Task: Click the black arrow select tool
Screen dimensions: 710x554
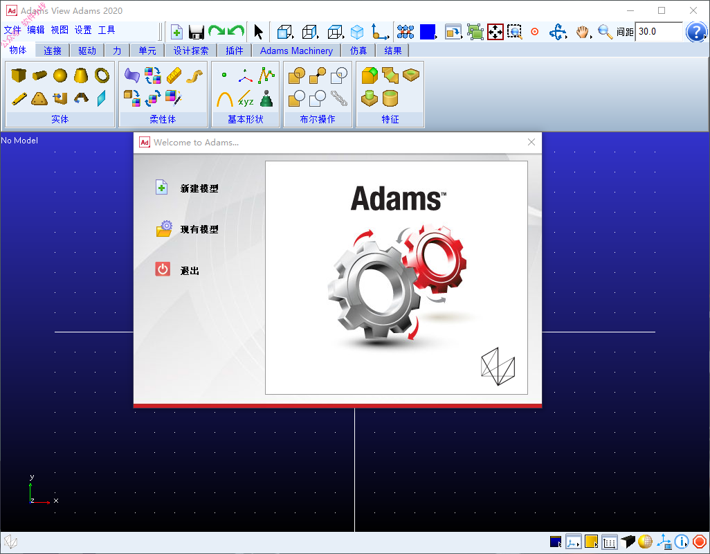Action: [258, 32]
